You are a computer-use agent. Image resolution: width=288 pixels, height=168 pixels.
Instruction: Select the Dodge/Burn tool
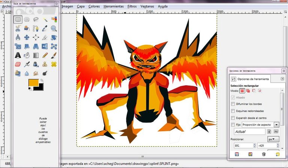45,73
